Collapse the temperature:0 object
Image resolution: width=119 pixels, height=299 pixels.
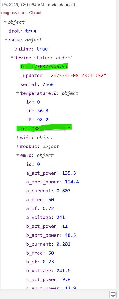tap(18, 93)
